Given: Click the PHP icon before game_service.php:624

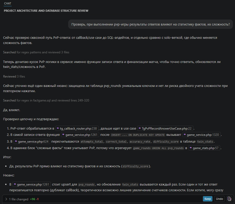Looking at the screenshot, I should pos(16,141).
